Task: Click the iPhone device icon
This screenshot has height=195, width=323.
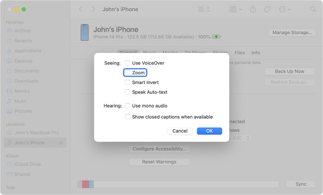Action: pos(84,32)
